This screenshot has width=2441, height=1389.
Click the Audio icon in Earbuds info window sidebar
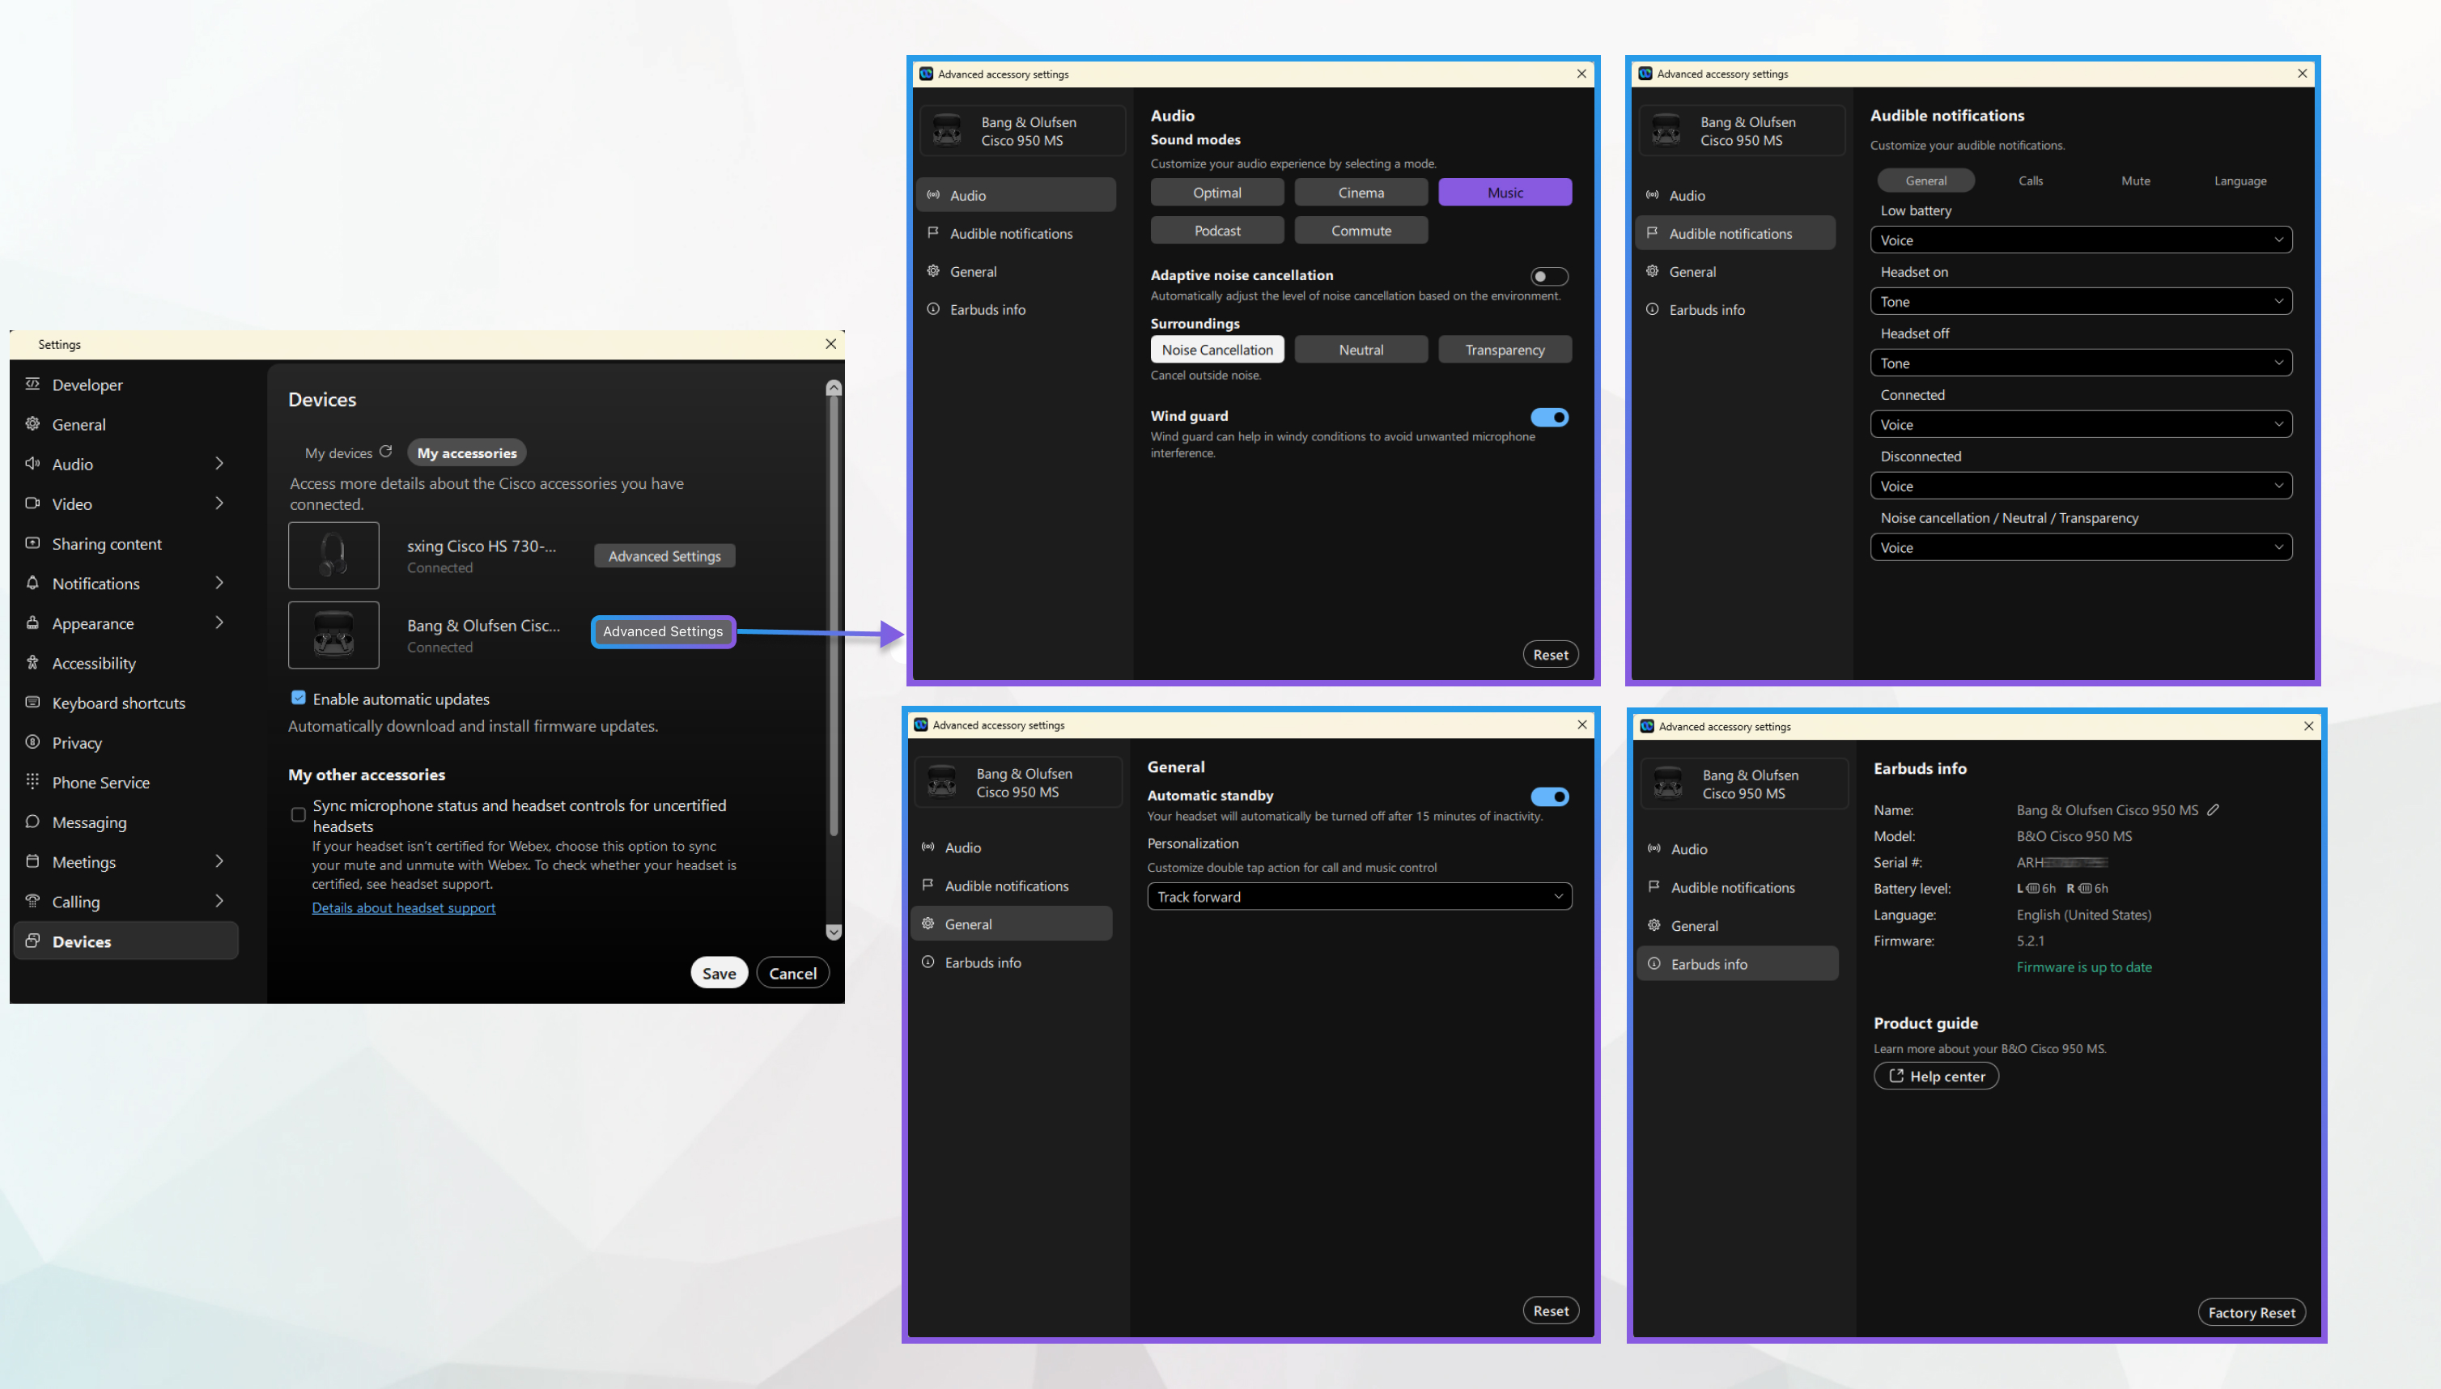pos(1654,848)
